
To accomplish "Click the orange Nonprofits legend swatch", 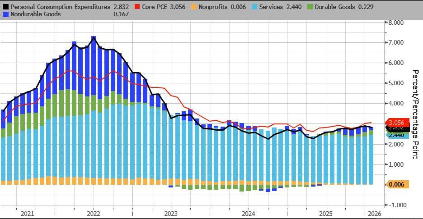I will click(x=193, y=7).
